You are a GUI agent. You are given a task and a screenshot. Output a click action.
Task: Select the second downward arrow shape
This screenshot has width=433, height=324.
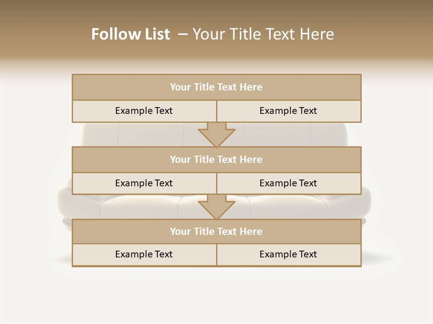[216, 207]
